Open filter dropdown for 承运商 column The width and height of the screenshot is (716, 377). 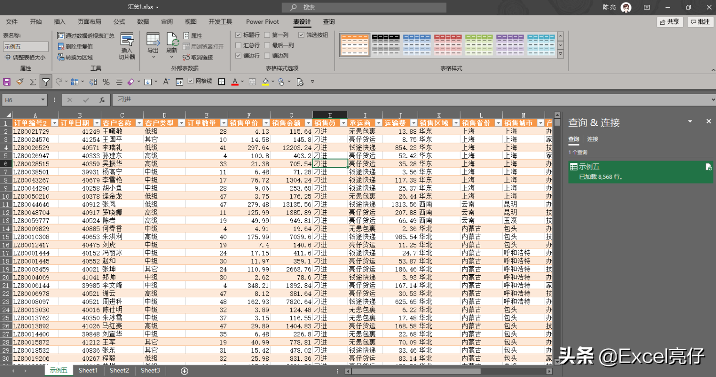(378, 123)
